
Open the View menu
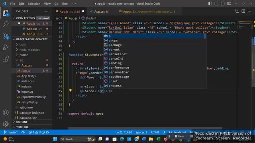click(47, 4)
